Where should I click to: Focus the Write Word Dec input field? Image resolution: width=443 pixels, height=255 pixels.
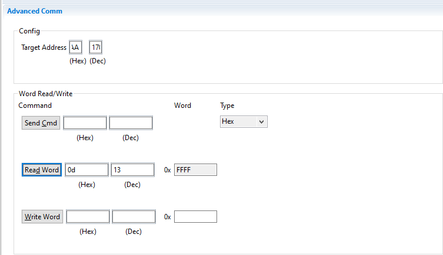coord(134,217)
